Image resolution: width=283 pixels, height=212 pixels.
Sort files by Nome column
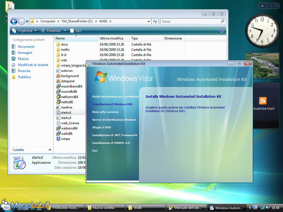(76, 38)
